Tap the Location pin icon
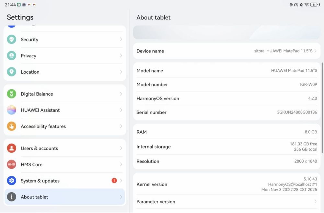324x213 pixels. click(12, 72)
